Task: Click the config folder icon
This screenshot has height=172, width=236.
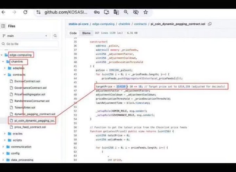Action: [8, 153]
